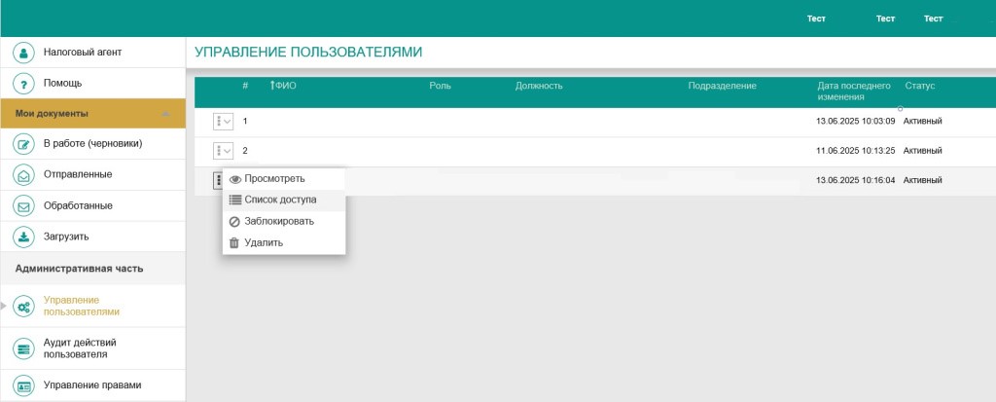Choose Заблокировать to block the user
The height and width of the screenshot is (402, 996).
pos(279,221)
